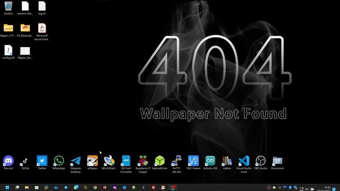Screen dimensions: 340x191
Task: Launch the PuTTY (64-bit) shortcut
Action: coord(176,164)
